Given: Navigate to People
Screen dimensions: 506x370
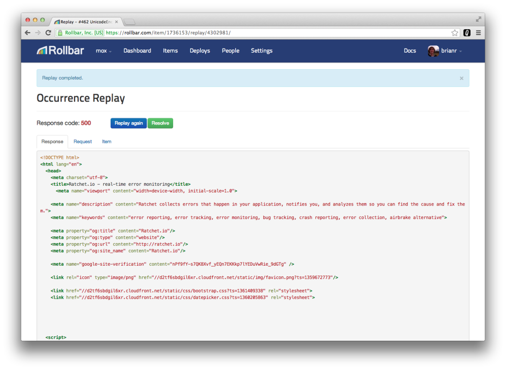Looking at the screenshot, I should point(230,51).
